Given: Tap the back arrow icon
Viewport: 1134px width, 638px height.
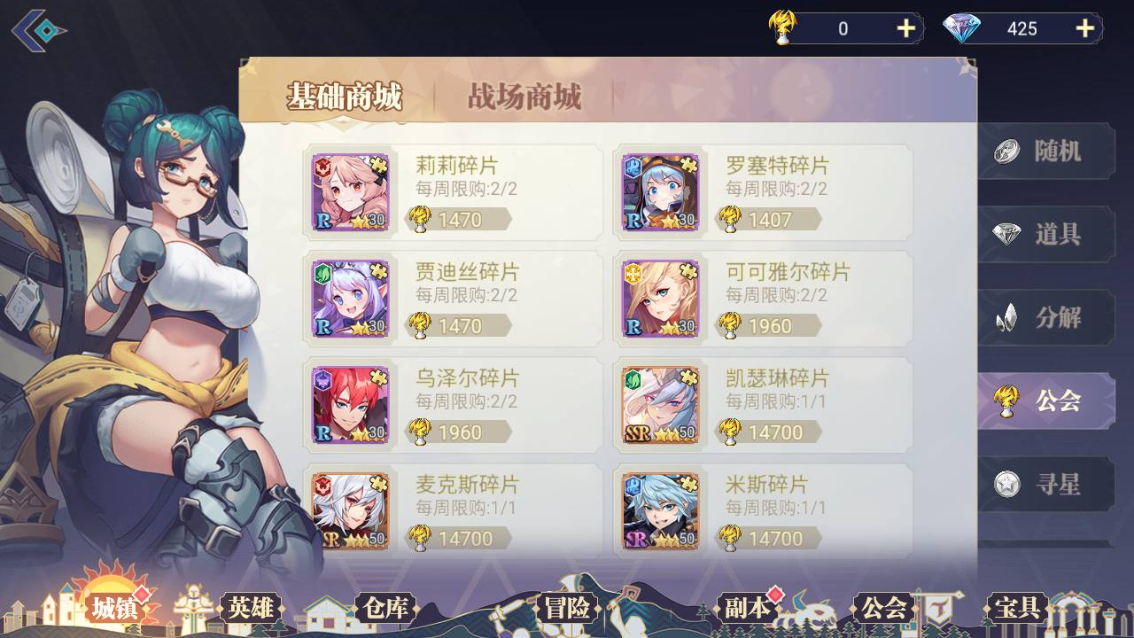Looking at the screenshot, I should point(38,30).
